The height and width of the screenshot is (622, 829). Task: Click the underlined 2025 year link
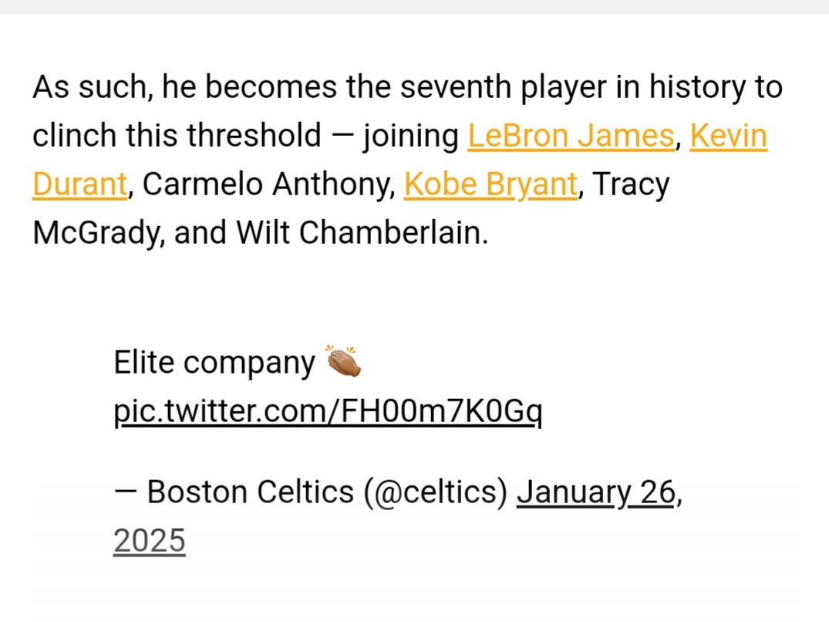(149, 541)
